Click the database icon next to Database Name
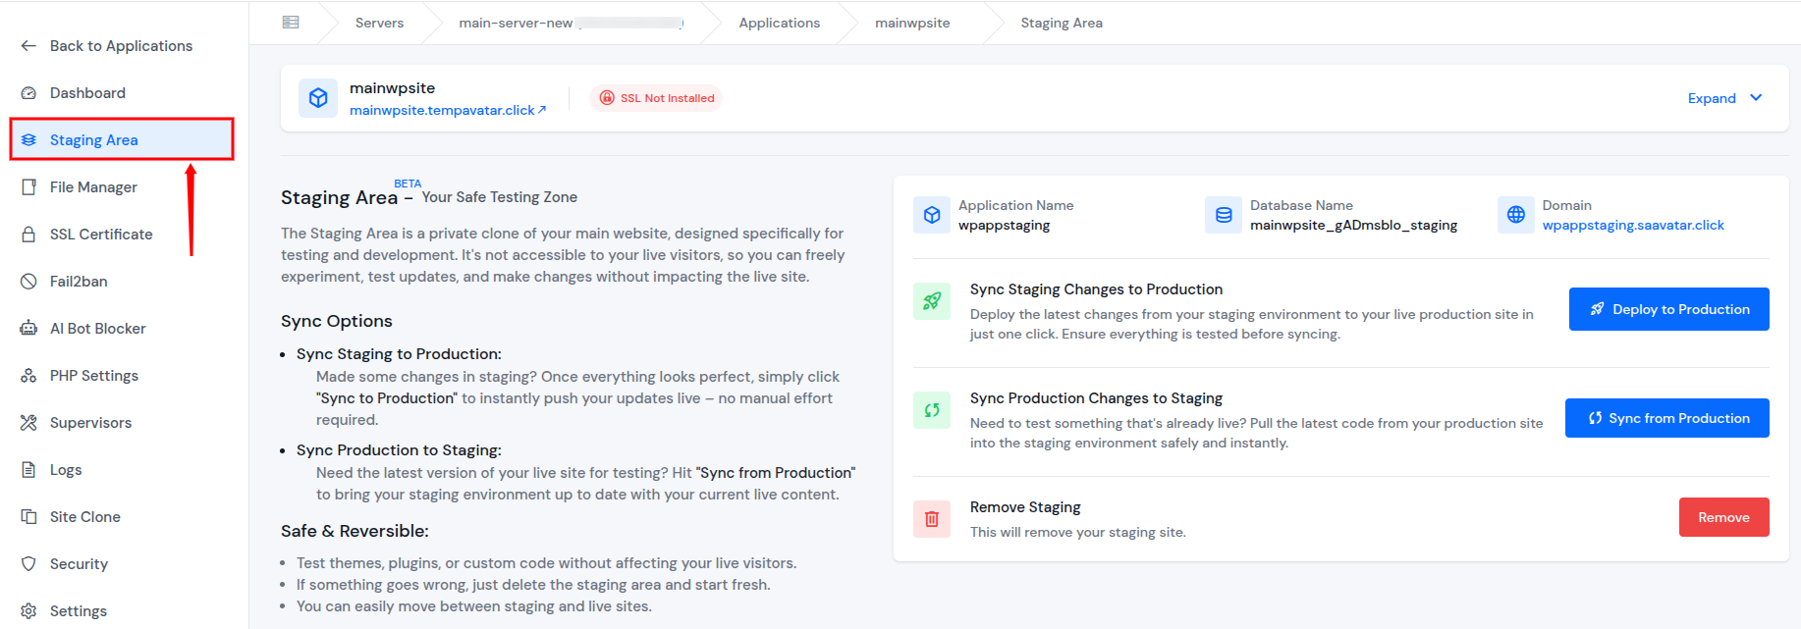 (x=1224, y=215)
